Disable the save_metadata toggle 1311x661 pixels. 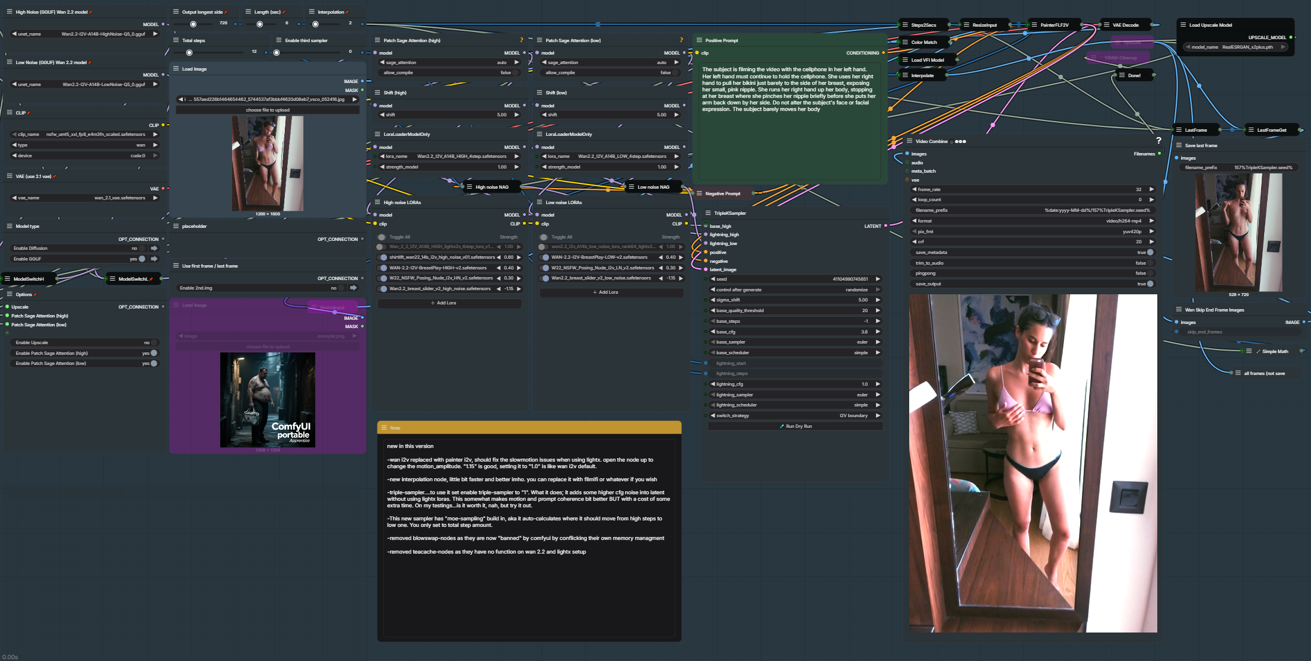pos(1150,252)
